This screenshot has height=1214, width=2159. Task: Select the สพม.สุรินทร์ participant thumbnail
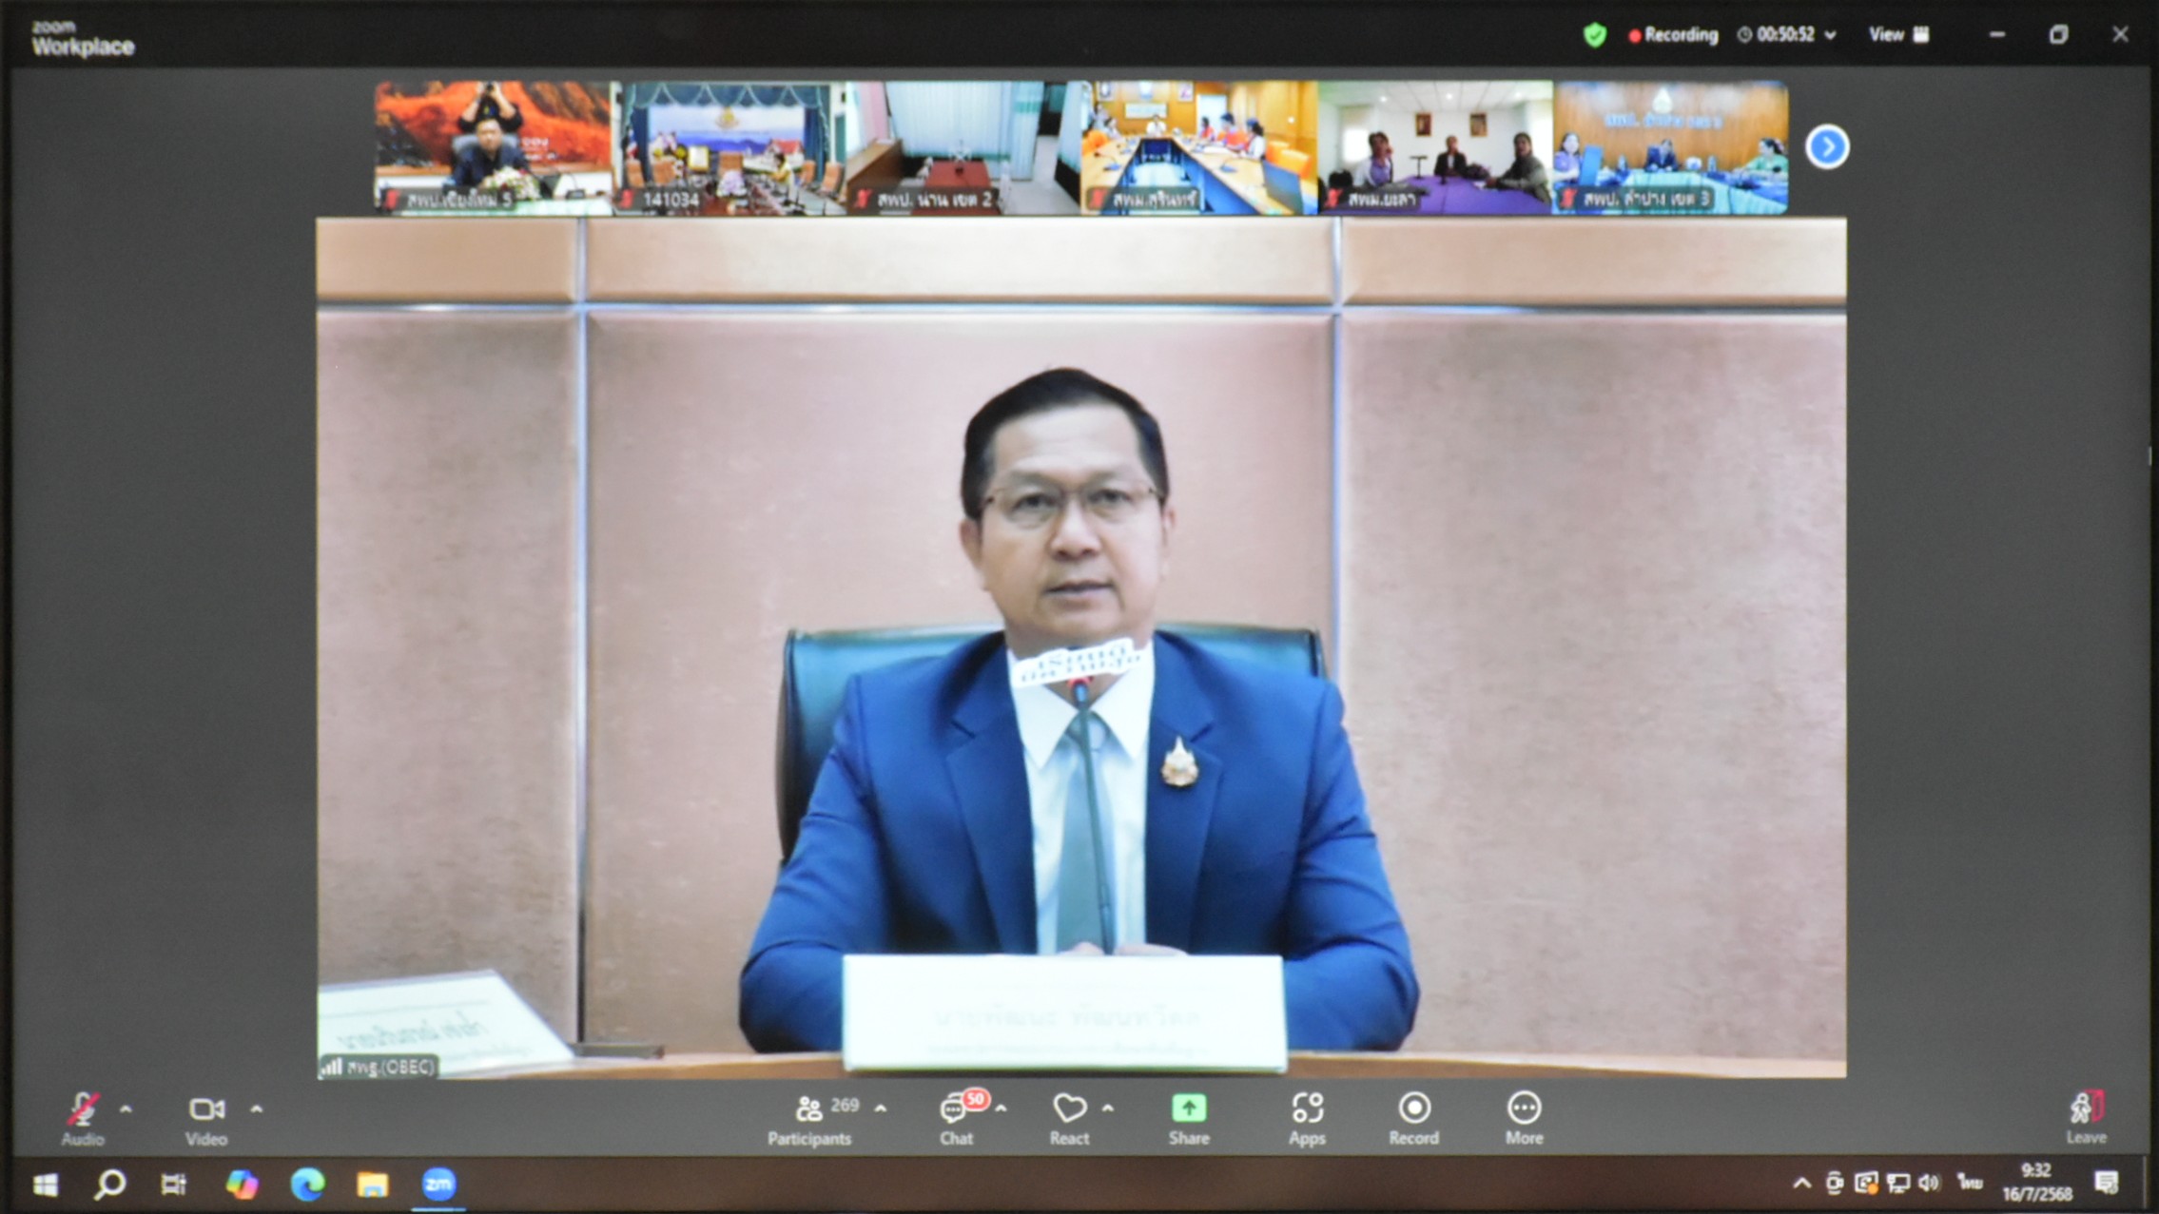[x=1199, y=147]
